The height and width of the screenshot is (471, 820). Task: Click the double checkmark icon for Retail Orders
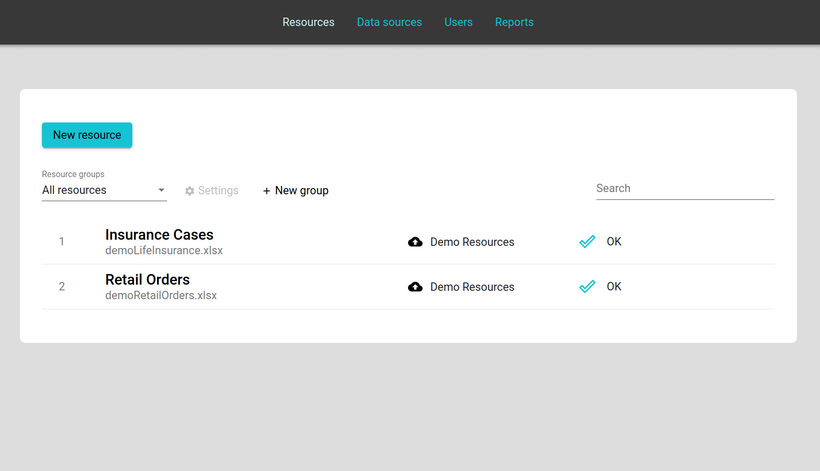[587, 286]
